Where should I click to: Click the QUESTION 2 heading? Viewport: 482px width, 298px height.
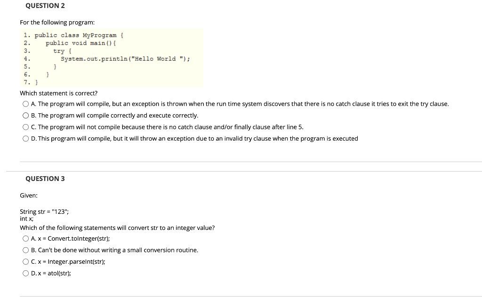(45, 5)
